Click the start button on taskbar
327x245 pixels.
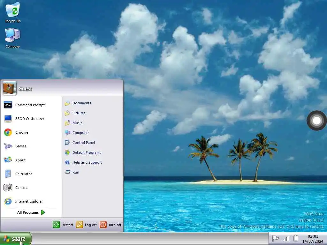click(16, 239)
